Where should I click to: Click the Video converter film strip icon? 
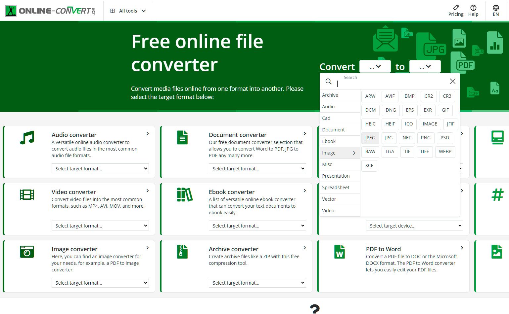(x=27, y=194)
